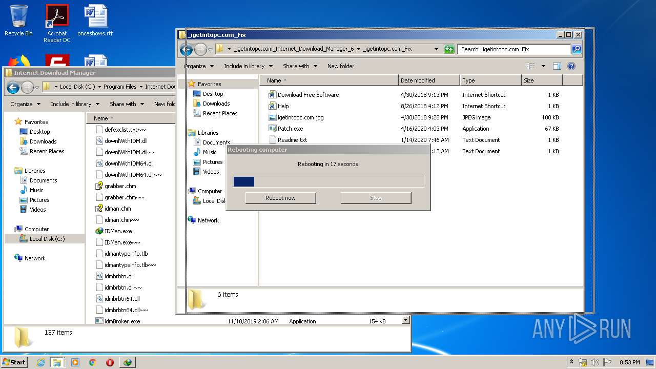Show hidden system tray icons
This screenshot has height=369, width=656.
tap(572, 362)
